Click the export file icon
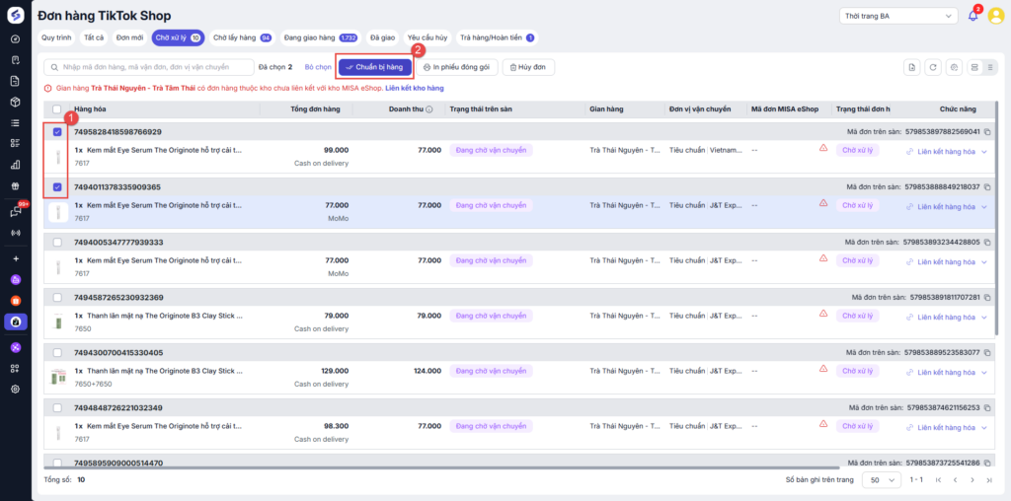 tap(913, 67)
